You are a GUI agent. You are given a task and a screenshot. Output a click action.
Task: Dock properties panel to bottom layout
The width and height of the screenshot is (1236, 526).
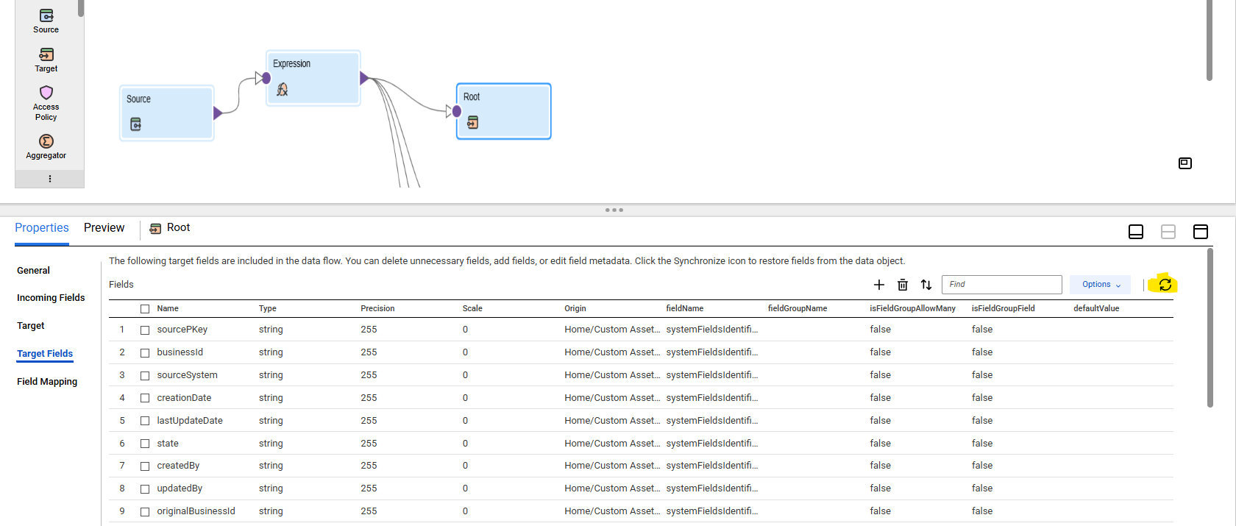(1136, 232)
